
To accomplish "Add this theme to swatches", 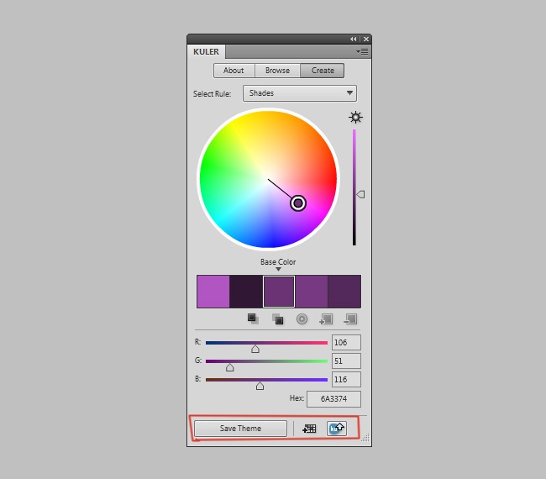I will click(x=309, y=429).
